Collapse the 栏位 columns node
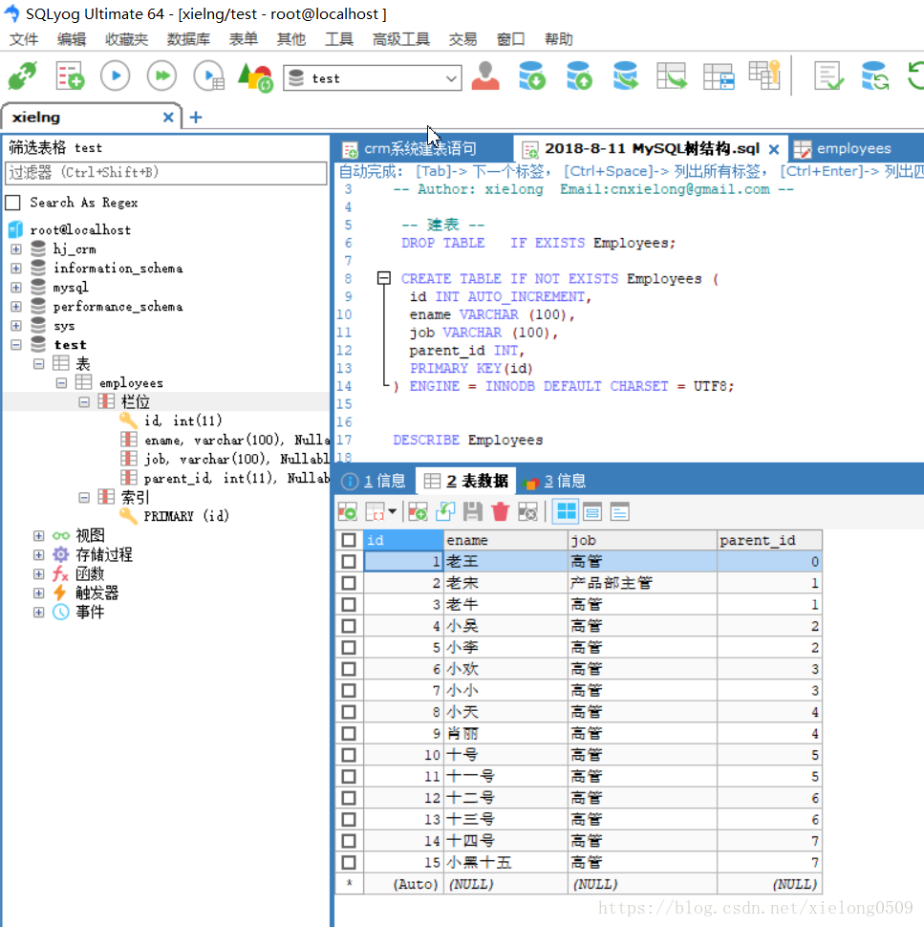924x927 pixels. pyautogui.click(x=84, y=402)
